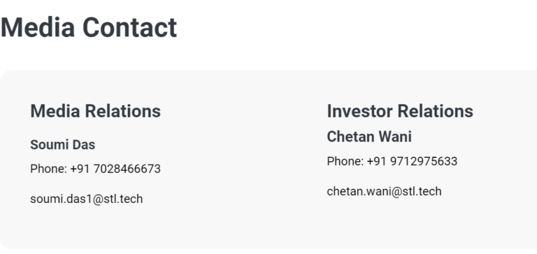Click the Media Relations heading
This screenshot has height=254, width=537.
[x=96, y=111]
